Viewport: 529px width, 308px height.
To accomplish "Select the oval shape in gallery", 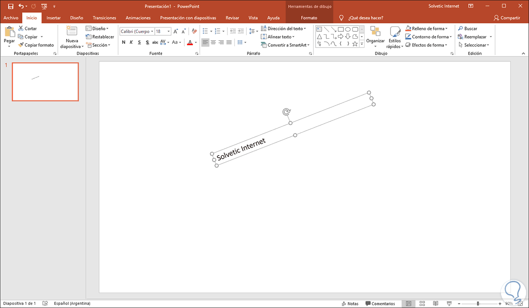I will tap(348, 30).
